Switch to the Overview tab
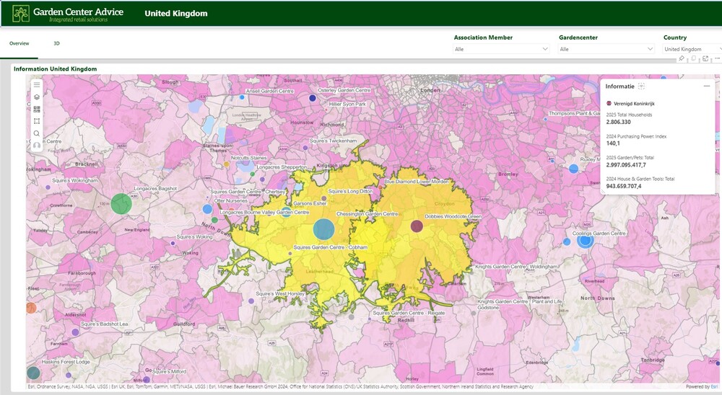The image size is (722, 395). coord(19,43)
